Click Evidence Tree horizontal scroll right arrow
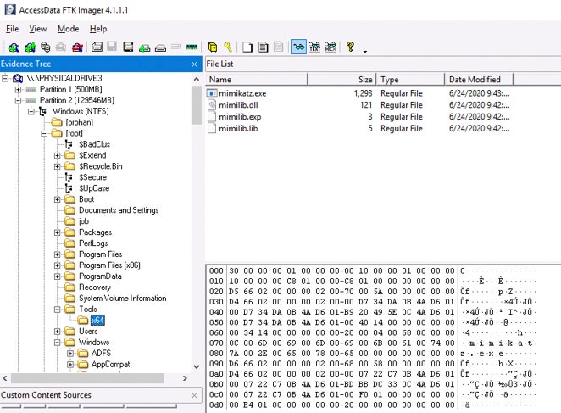The image size is (561, 413). click(x=185, y=378)
